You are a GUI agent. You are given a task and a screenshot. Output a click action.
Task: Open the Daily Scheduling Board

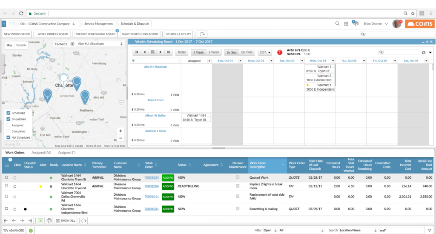[x=140, y=34]
